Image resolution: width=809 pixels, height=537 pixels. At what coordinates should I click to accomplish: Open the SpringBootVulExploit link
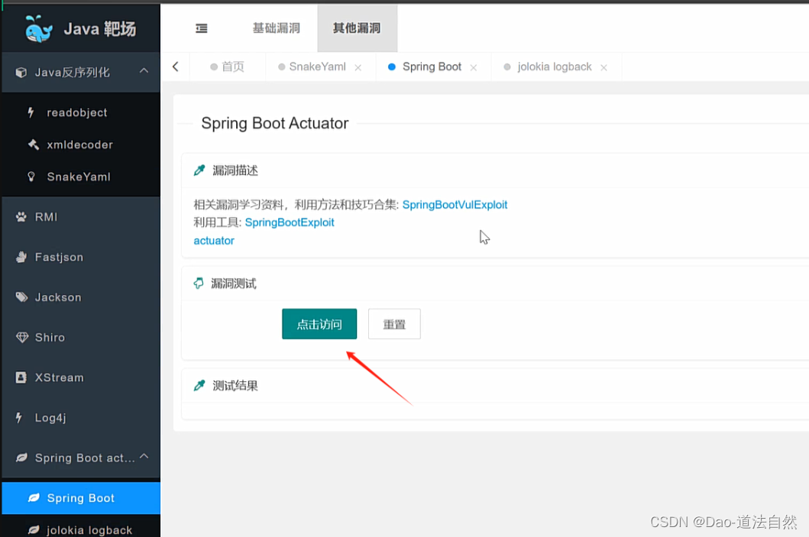point(455,204)
